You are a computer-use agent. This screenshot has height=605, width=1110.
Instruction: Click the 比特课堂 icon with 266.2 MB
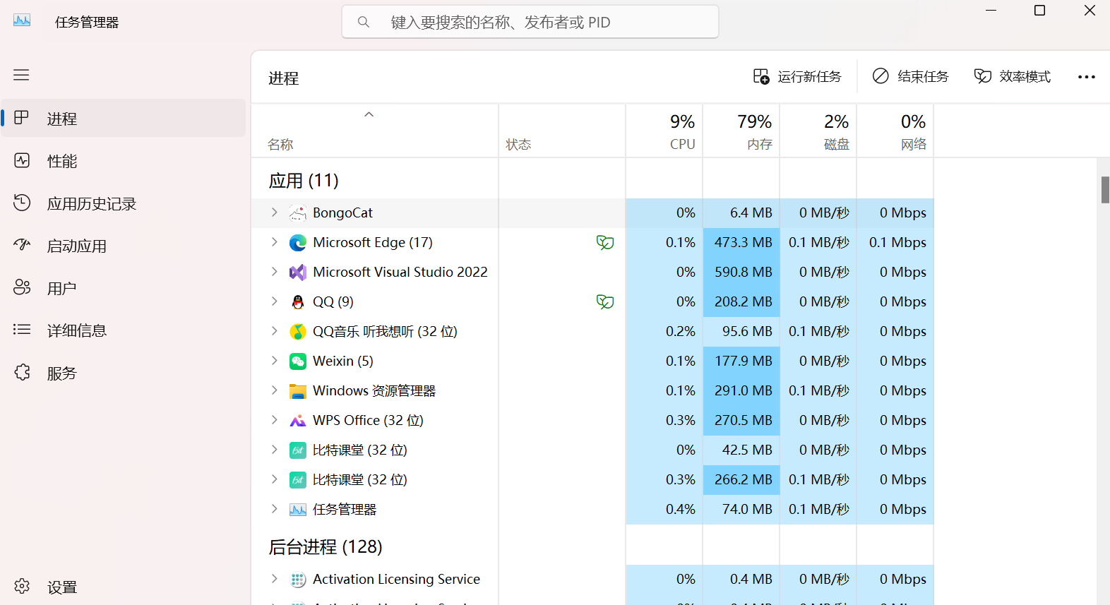point(298,480)
